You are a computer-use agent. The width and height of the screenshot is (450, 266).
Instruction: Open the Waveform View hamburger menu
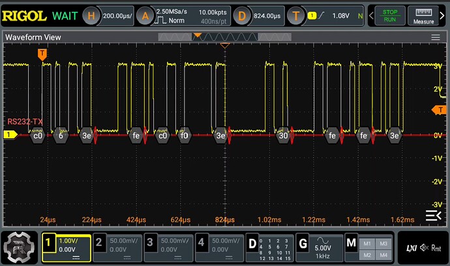436,37
